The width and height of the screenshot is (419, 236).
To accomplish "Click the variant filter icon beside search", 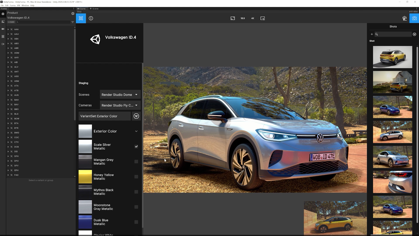I will 73,22.
